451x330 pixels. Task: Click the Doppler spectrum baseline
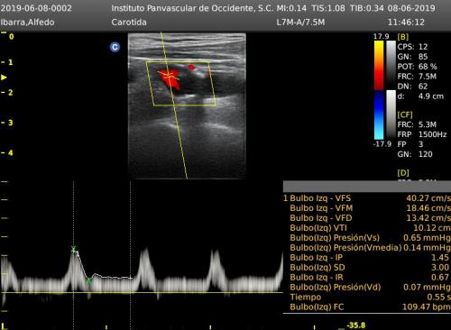pos(142,292)
